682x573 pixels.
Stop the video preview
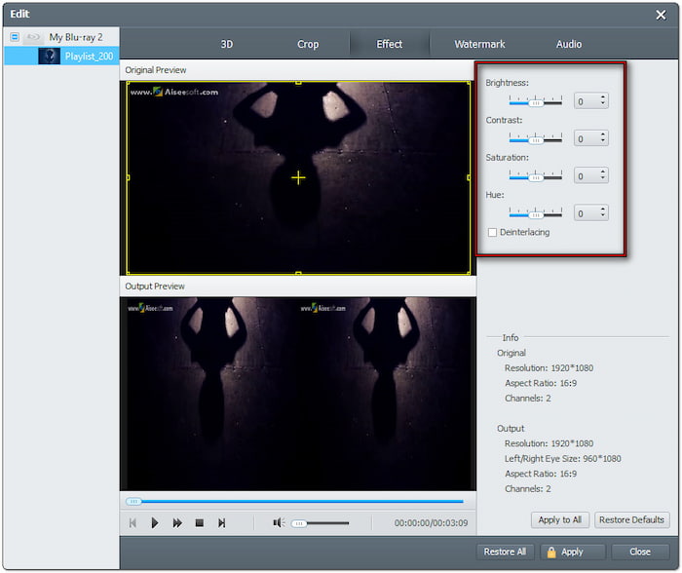click(x=199, y=522)
